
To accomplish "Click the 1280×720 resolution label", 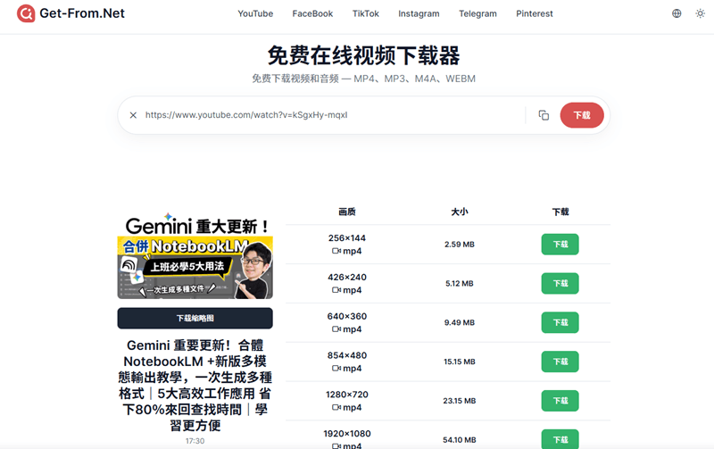I will click(347, 395).
